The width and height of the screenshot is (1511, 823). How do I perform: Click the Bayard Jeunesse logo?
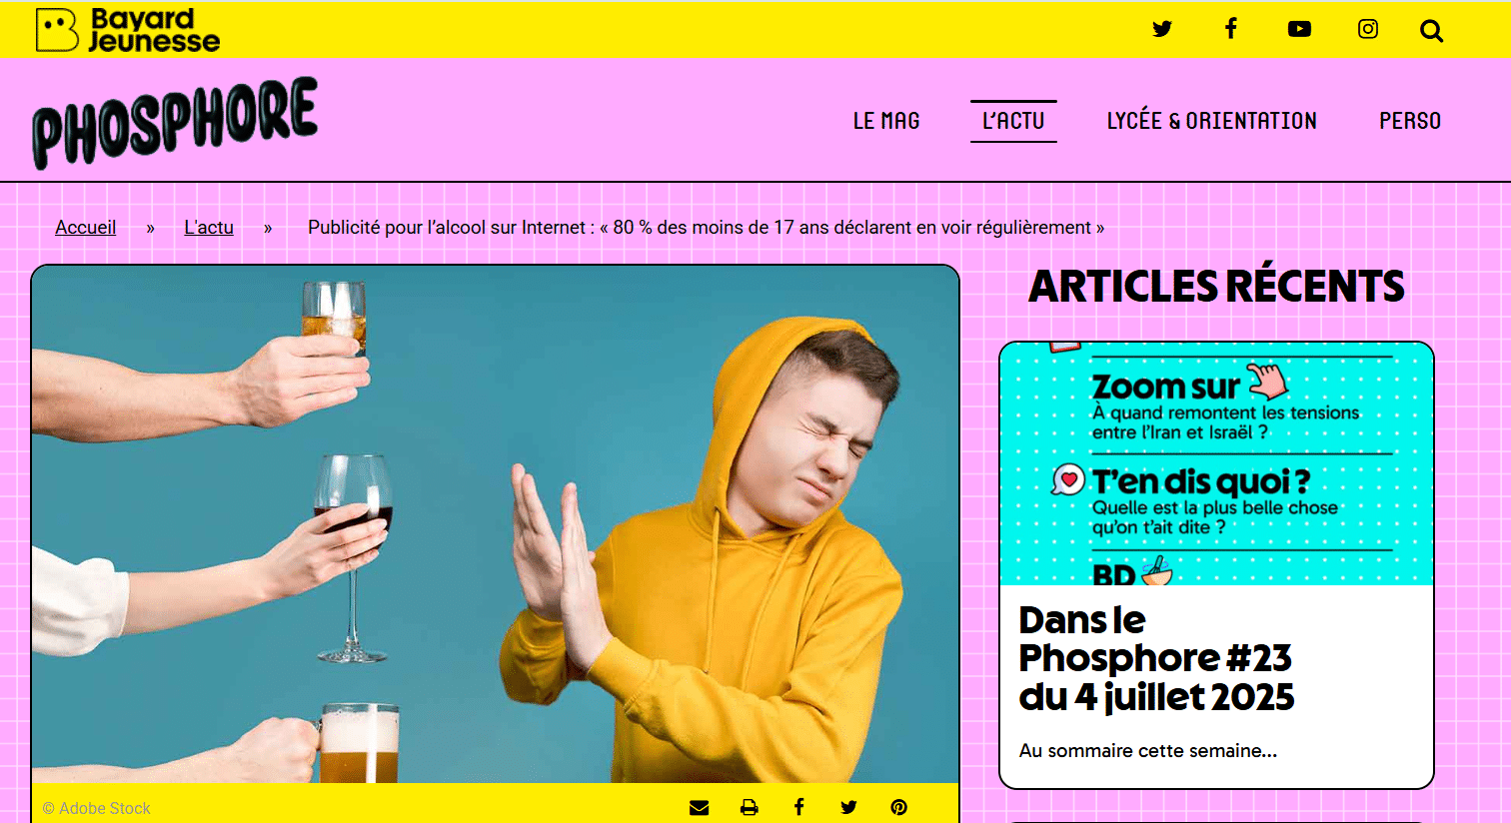pyautogui.click(x=127, y=30)
